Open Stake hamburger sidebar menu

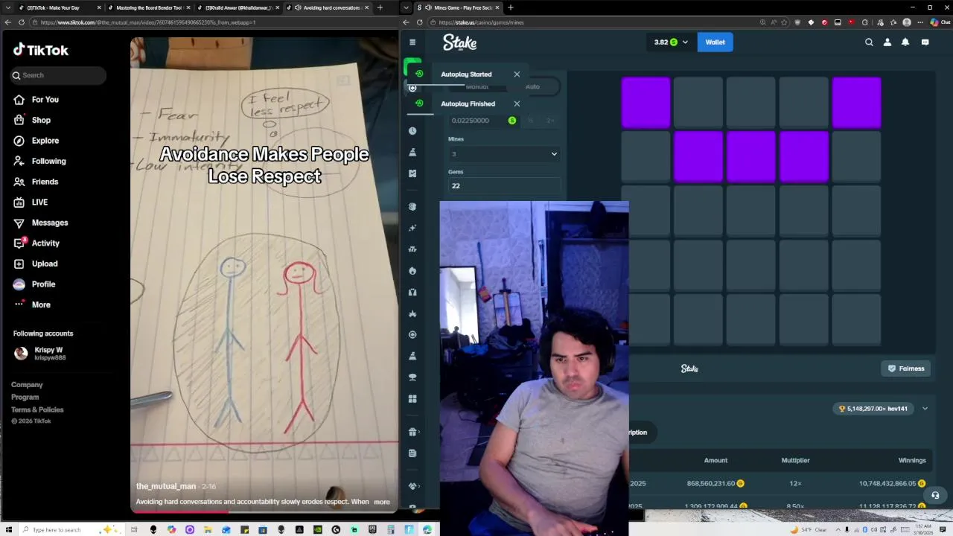point(412,42)
